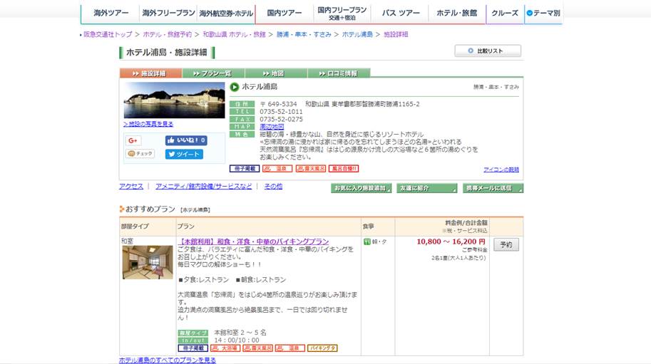Click 露天風呂 icon in hotel details
The width and height of the screenshot is (651, 364).
pos(311,169)
